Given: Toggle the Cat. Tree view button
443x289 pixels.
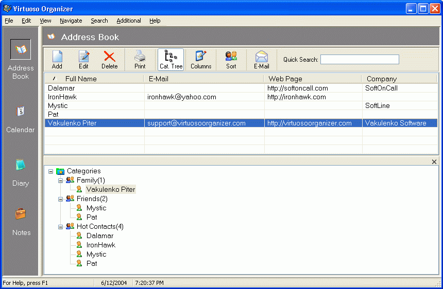Looking at the screenshot, I should pos(171,60).
